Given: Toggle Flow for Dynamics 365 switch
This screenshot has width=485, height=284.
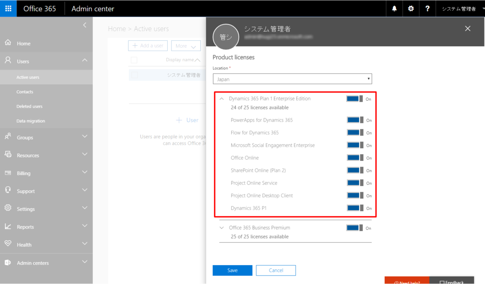Looking at the screenshot, I should coord(355,133).
